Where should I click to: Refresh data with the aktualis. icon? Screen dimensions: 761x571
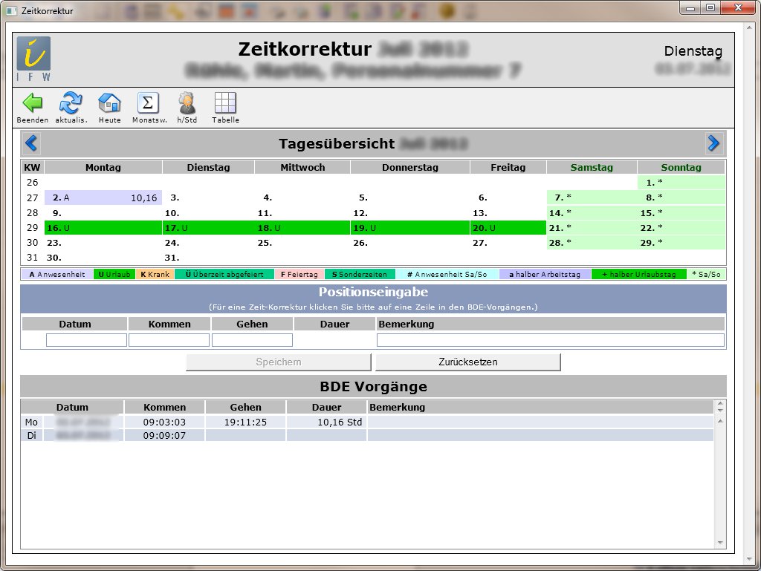71,103
